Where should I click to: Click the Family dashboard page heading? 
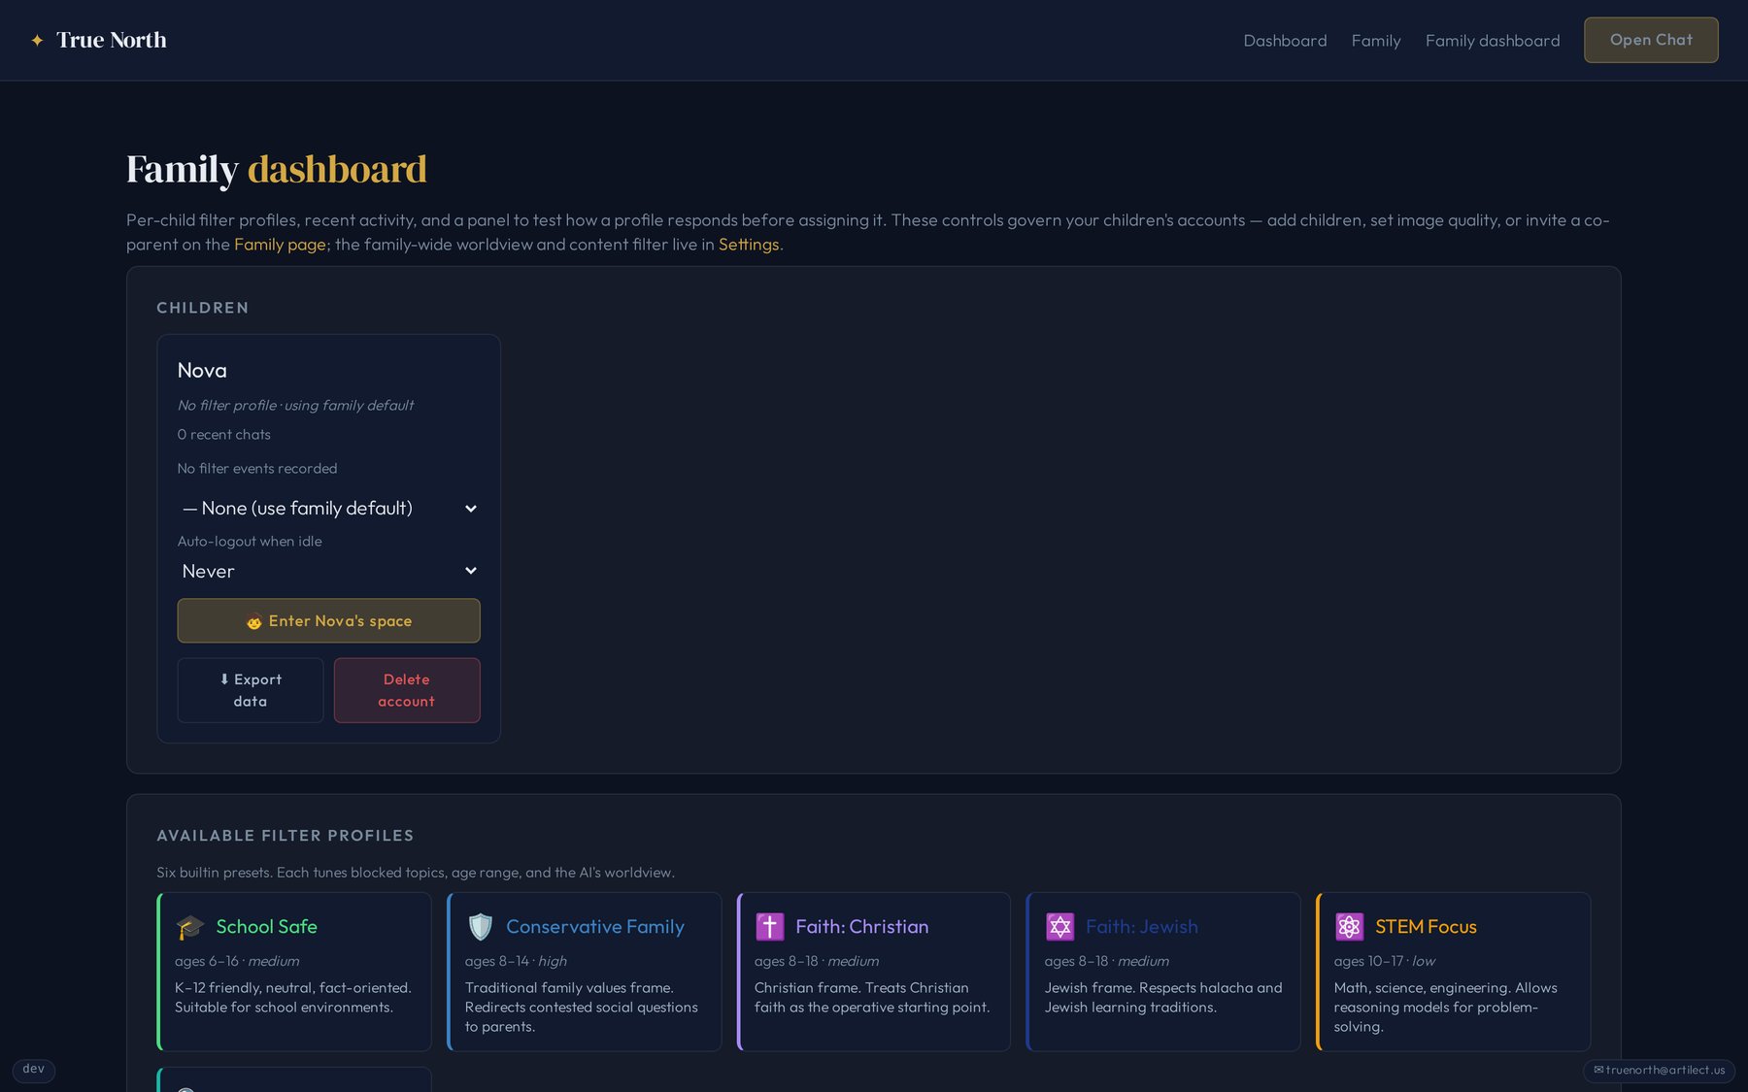click(277, 169)
